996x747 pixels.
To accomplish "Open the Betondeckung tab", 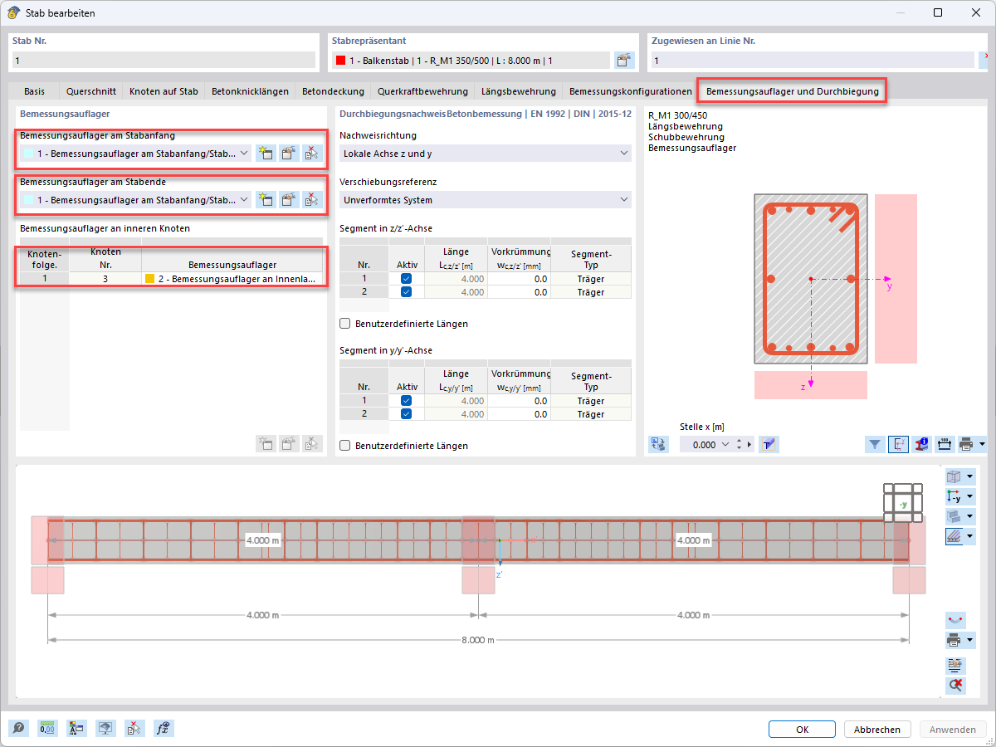I will pyautogui.click(x=333, y=91).
